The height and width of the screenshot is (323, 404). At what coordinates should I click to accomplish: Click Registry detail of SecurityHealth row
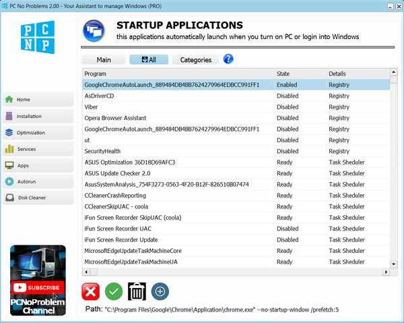339,152
